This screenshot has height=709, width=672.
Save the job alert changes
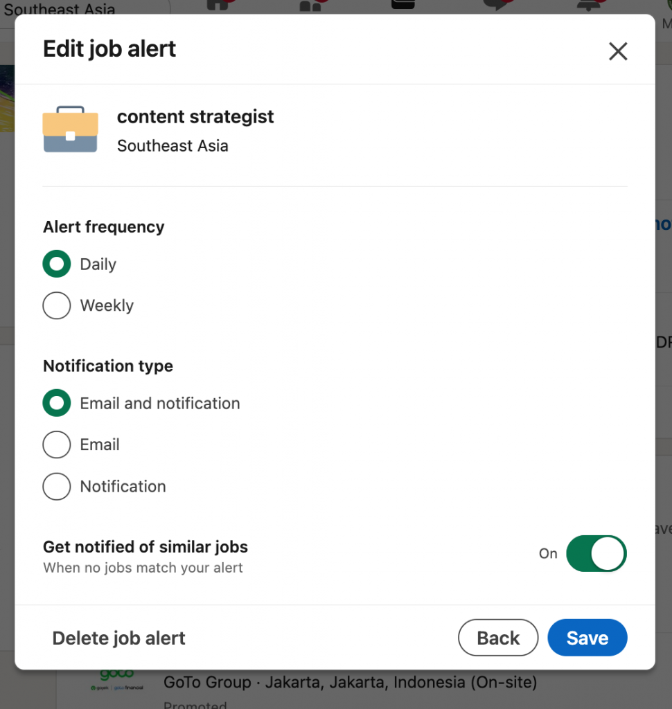587,637
